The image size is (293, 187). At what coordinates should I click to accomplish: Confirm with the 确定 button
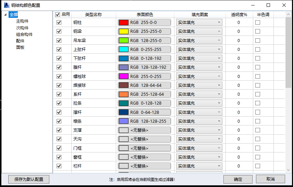pyautogui.click(x=238, y=179)
